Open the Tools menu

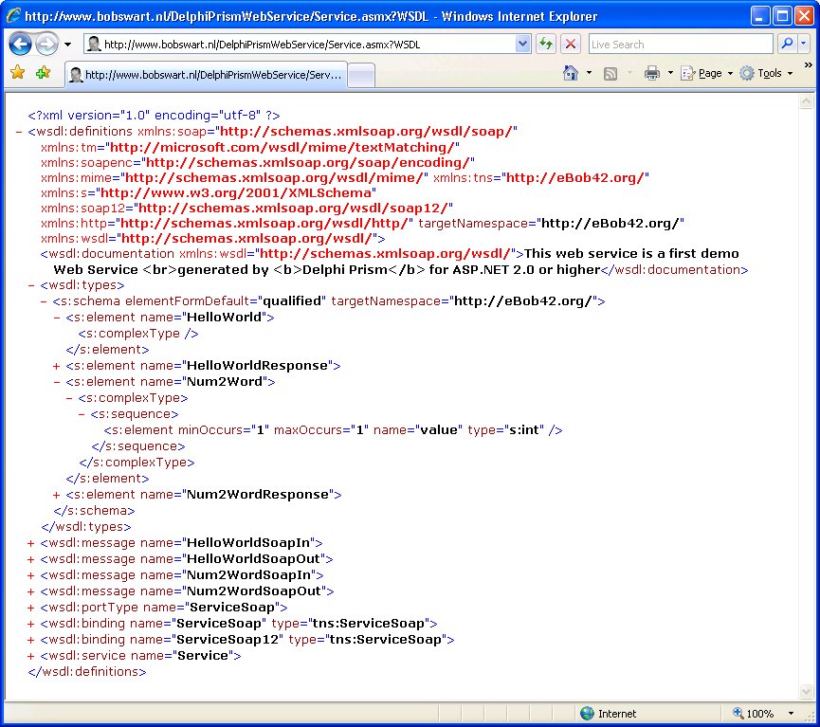[766, 72]
